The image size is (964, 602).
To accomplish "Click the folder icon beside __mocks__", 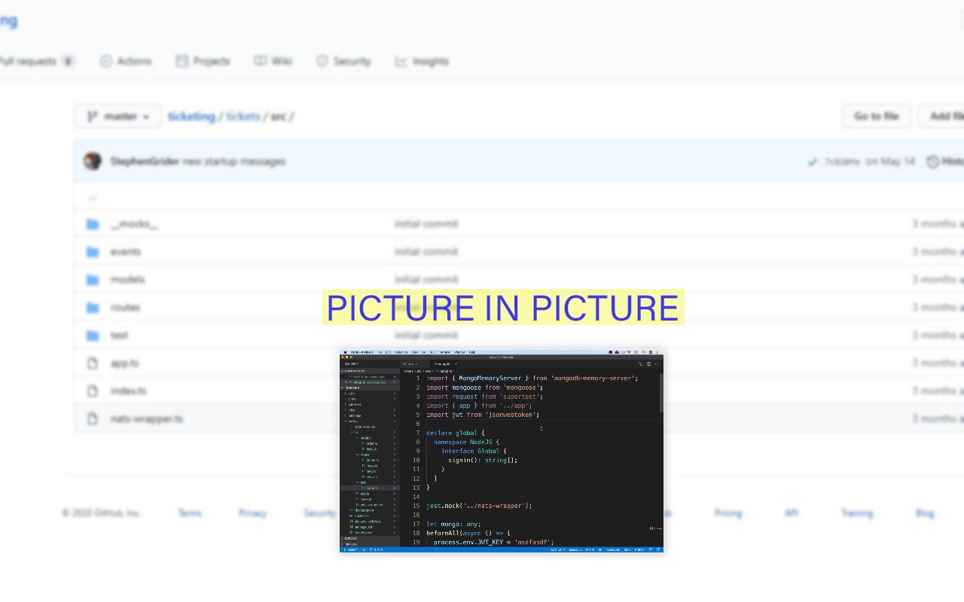I will pos(91,223).
